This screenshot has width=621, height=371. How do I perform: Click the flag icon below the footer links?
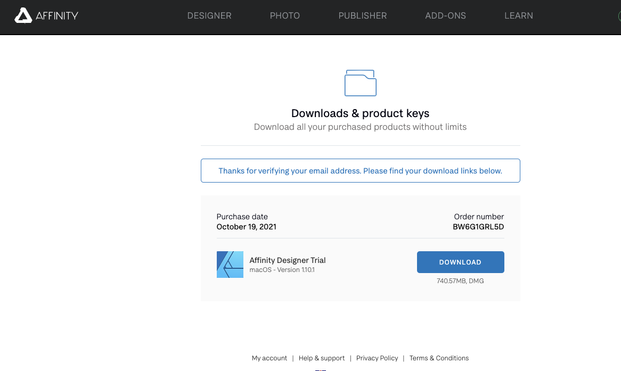(320, 369)
